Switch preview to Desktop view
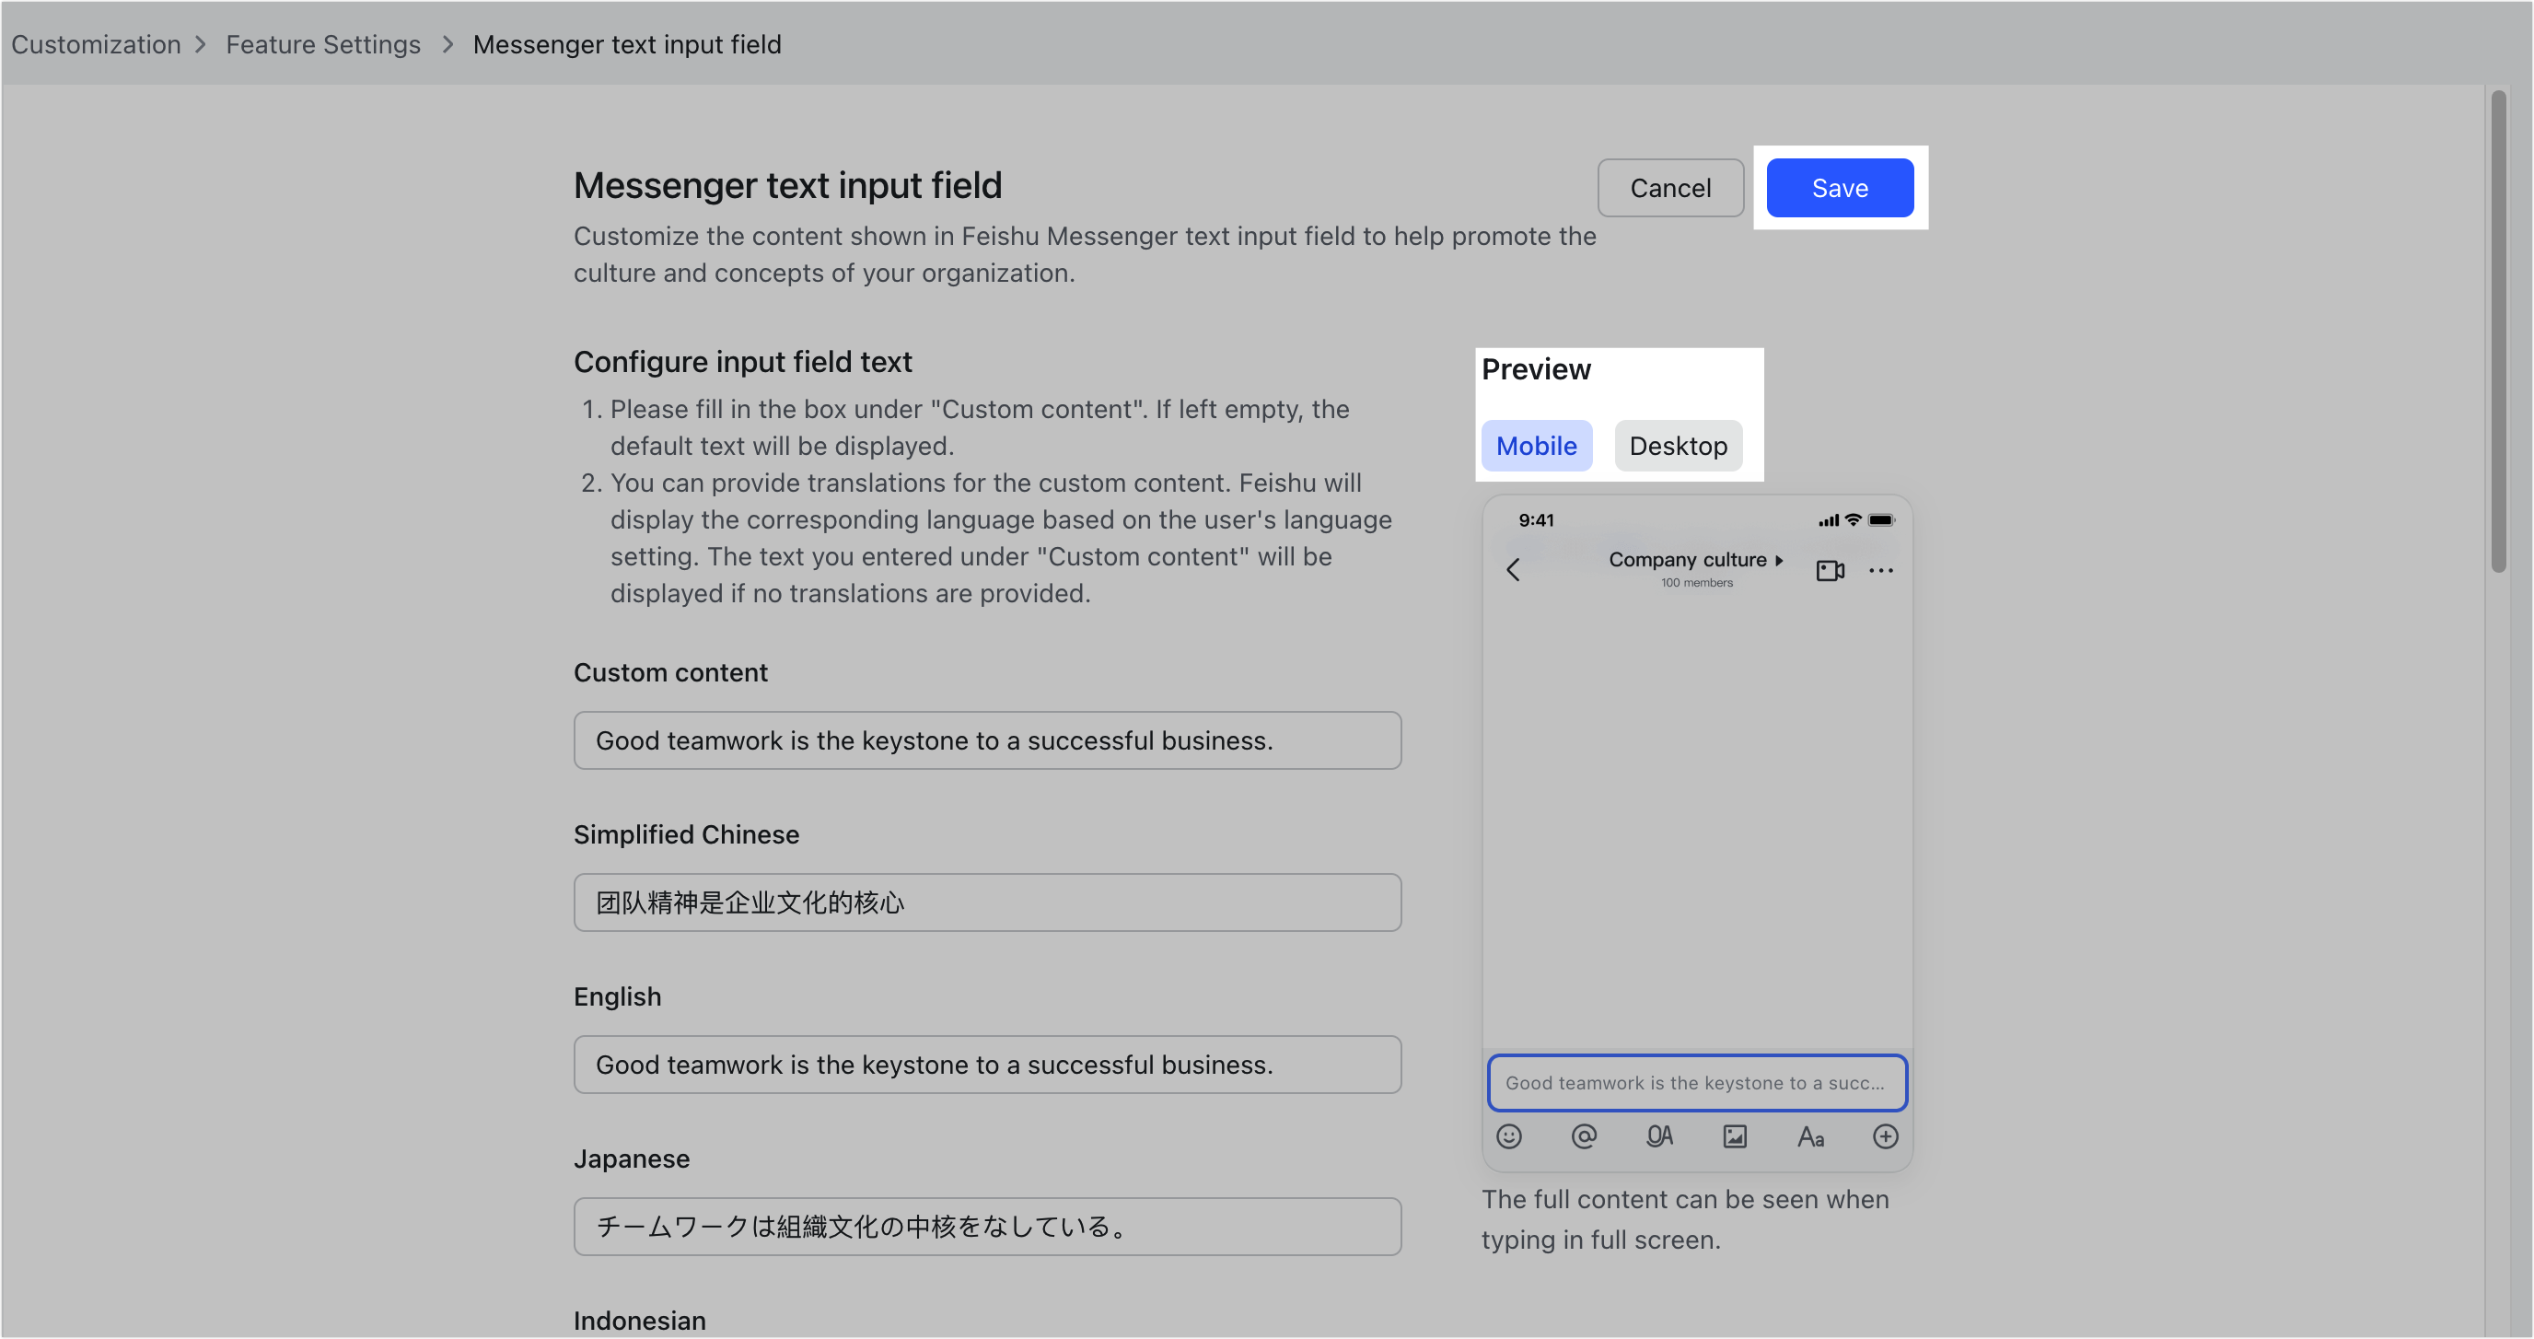The height and width of the screenshot is (1339, 2534). 1679,445
